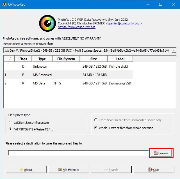Click the [SamsungsSSD] label cell

121,83
